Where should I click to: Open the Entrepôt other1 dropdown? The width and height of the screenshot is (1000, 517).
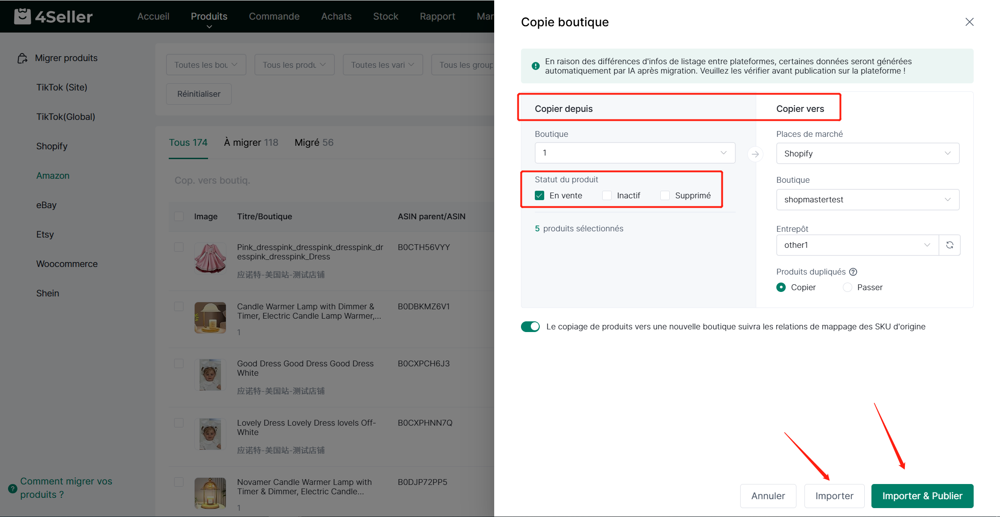[857, 245]
